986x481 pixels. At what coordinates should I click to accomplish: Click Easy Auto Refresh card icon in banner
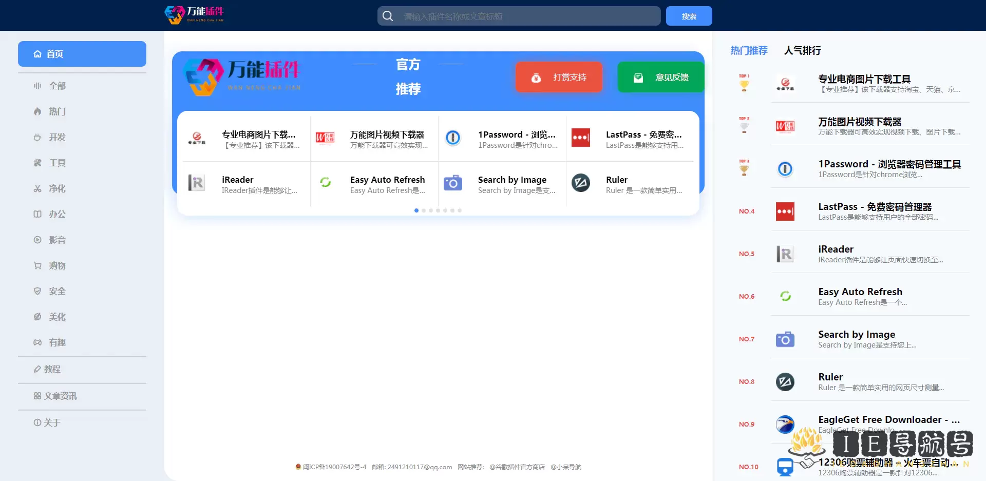[x=325, y=183]
